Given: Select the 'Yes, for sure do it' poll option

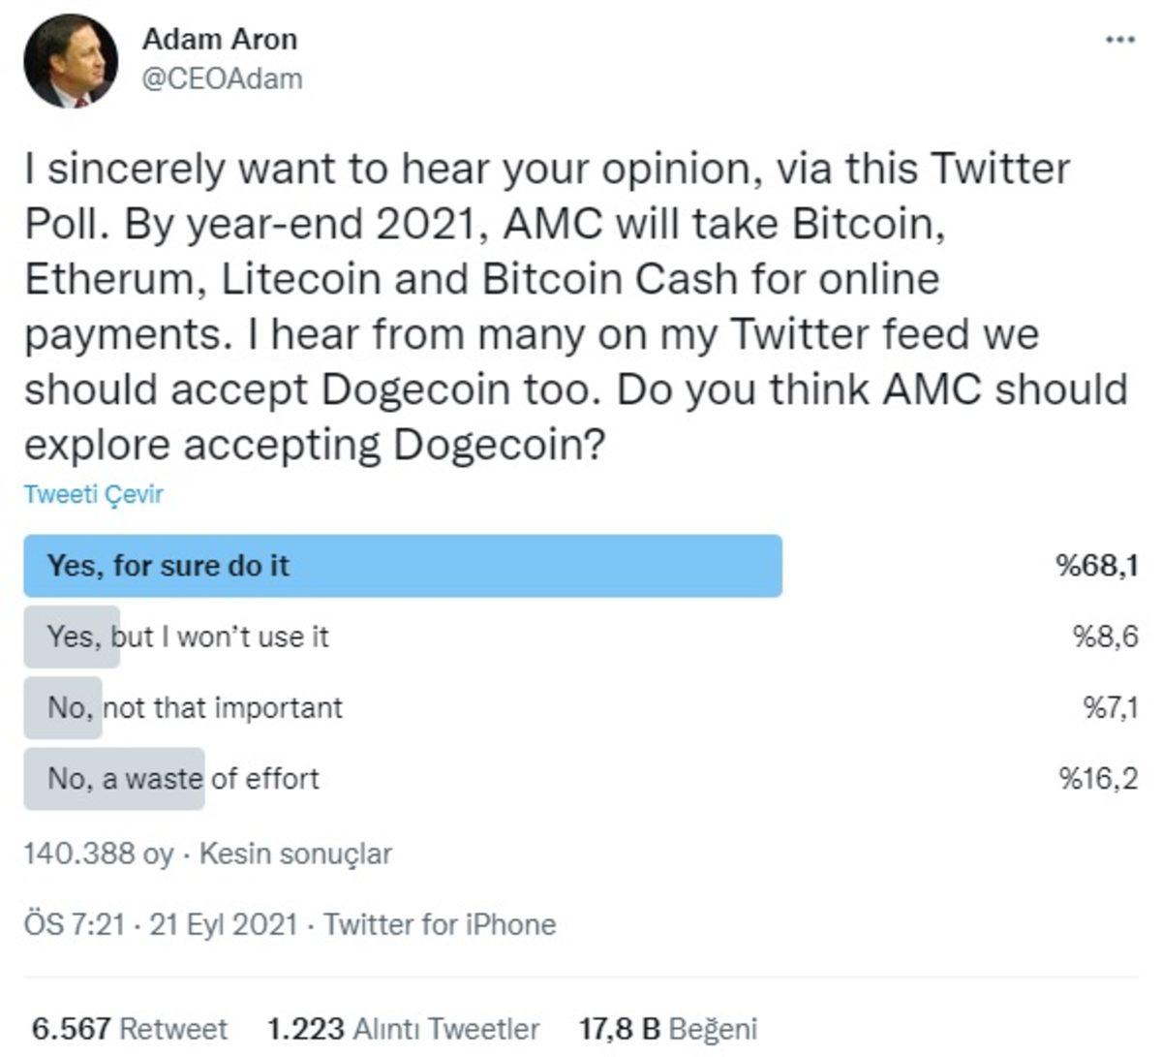Looking at the screenshot, I should click(402, 565).
